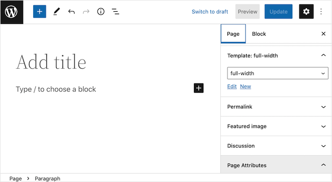
Task: Click the New template link
Action: [x=246, y=86]
